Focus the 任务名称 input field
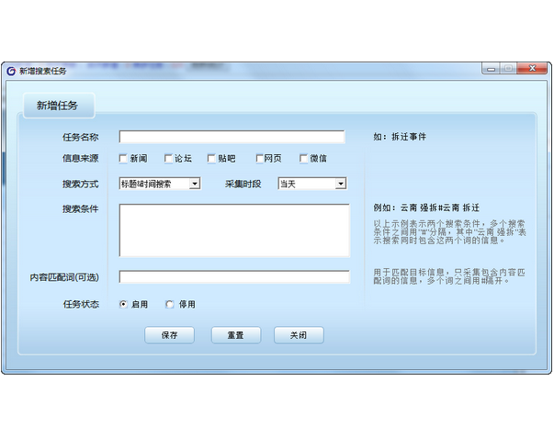 pyautogui.click(x=232, y=137)
